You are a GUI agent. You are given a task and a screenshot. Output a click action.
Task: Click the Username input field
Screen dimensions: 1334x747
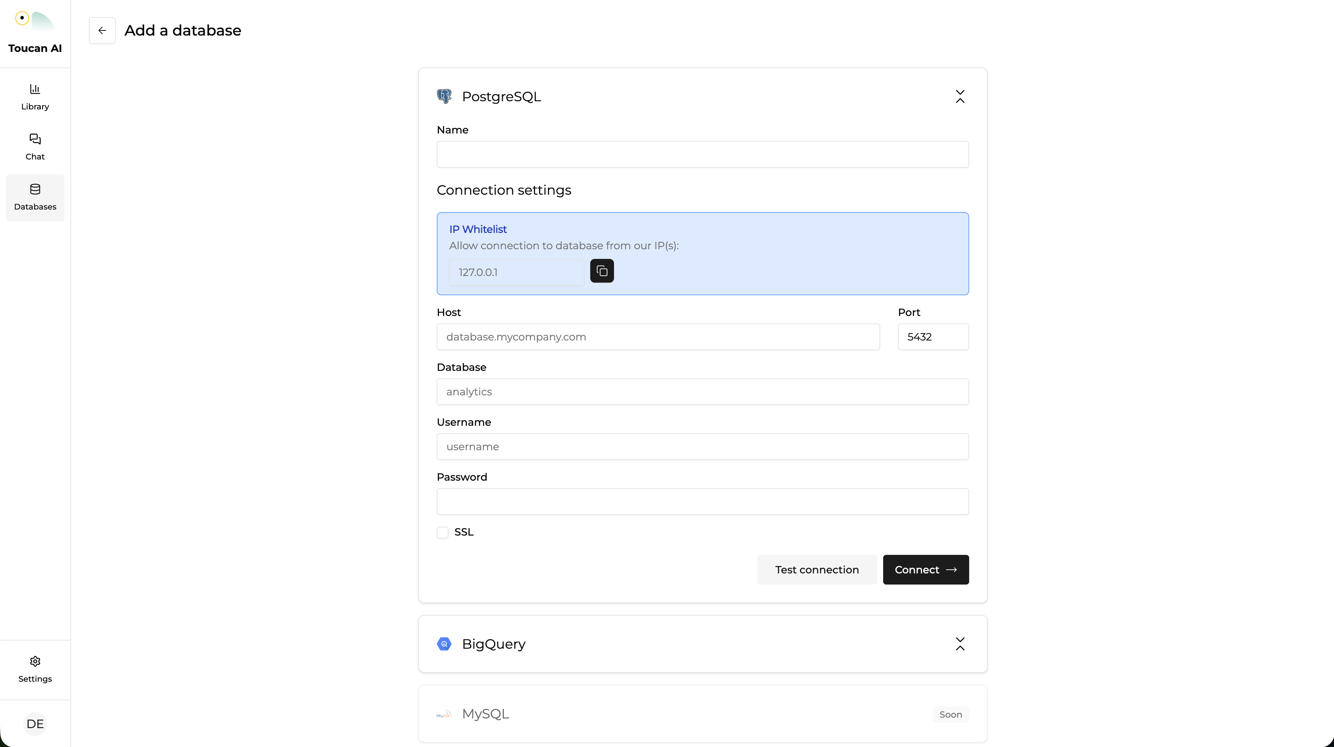click(x=702, y=447)
